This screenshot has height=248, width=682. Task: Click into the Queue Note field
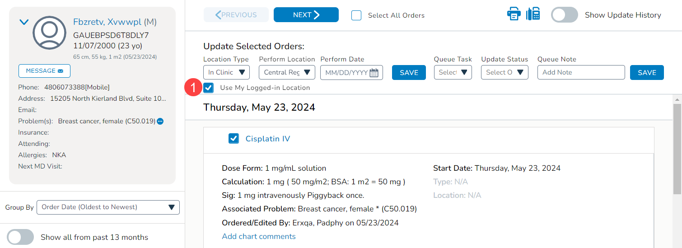[x=580, y=72]
